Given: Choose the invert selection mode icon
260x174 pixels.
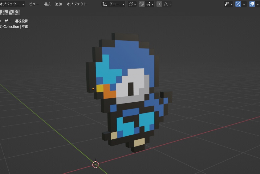Looking at the screenshot, I should click(11, 12).
